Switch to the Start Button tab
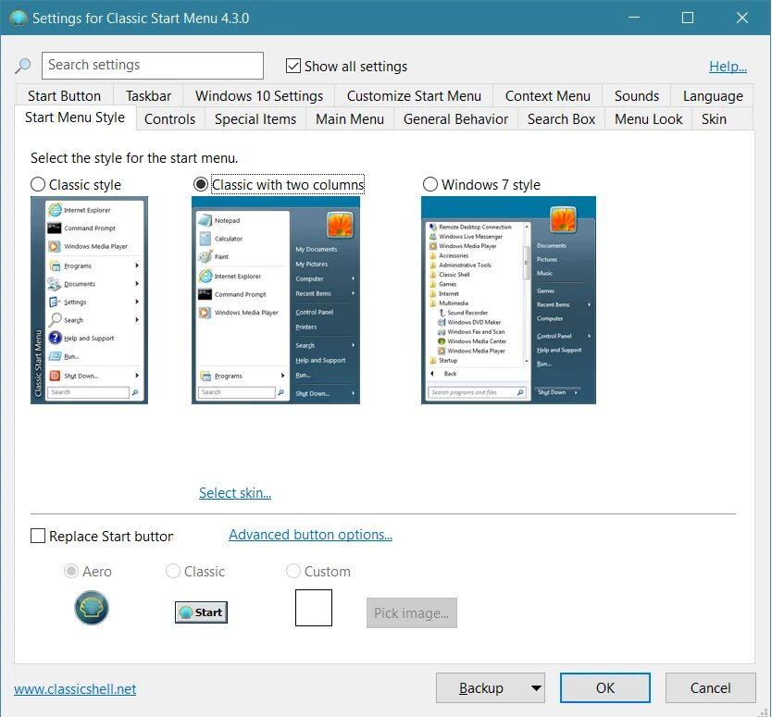The width and height of the screenshot is (772, 717). pyautogui.click(x=64, y=96)
